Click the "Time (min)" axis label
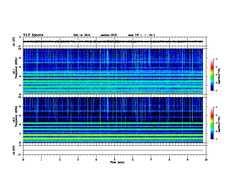This screenshot has height=179, width=232. click(x=117, y=162)
